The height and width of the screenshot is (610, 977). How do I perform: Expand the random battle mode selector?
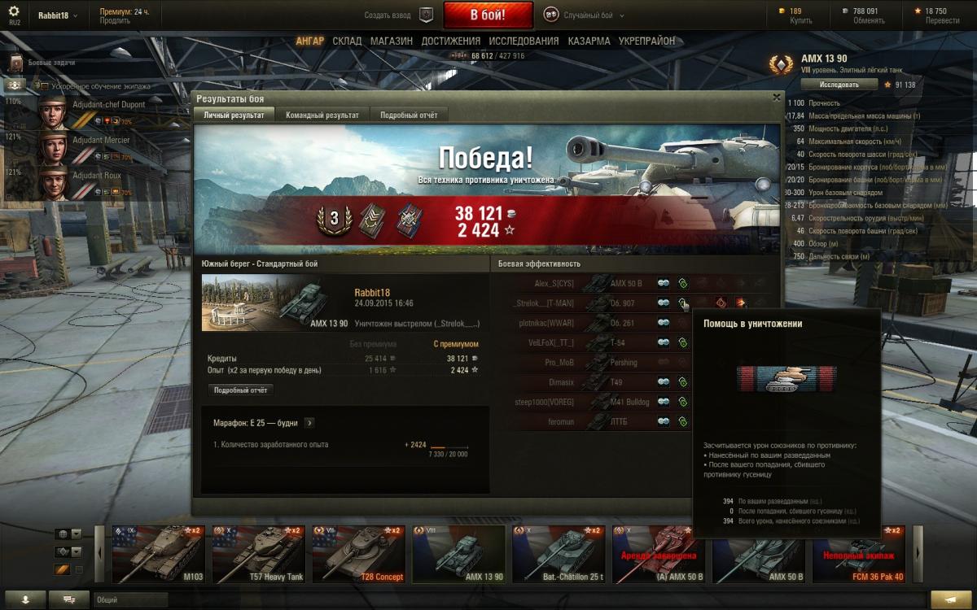[584, 15]
